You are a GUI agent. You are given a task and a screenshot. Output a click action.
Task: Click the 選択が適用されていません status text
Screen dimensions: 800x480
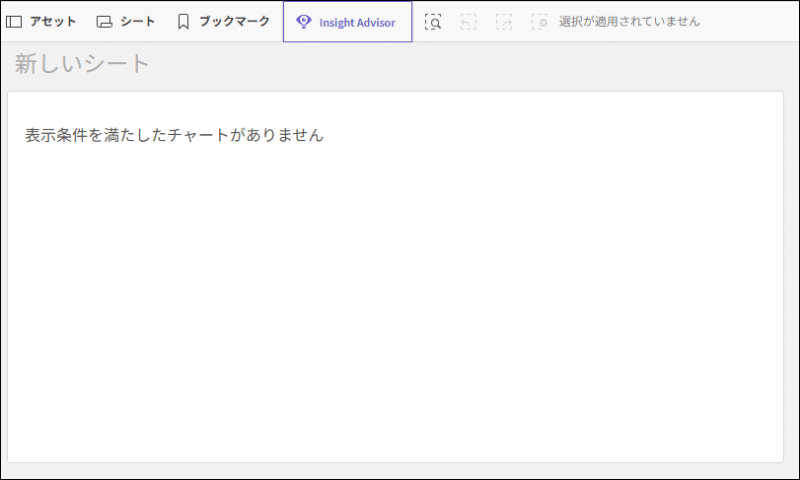click(x=629, y=22)
